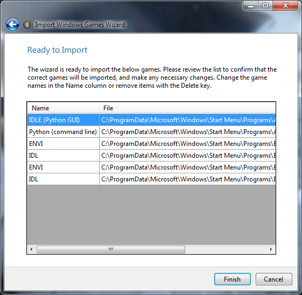This screenshot has height=295, width=302.
Task: Go back using the blue arrow button
Action: [x=12, y=25]
